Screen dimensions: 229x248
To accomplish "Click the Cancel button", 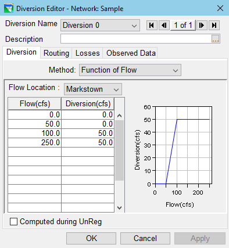I will [145, 238].
